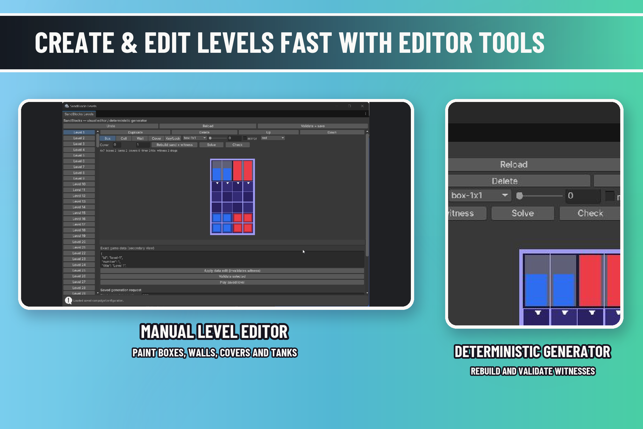Click the Validate + save button
Image resolution: width=643 pixels, height=429 pixels.
point(313,126)
